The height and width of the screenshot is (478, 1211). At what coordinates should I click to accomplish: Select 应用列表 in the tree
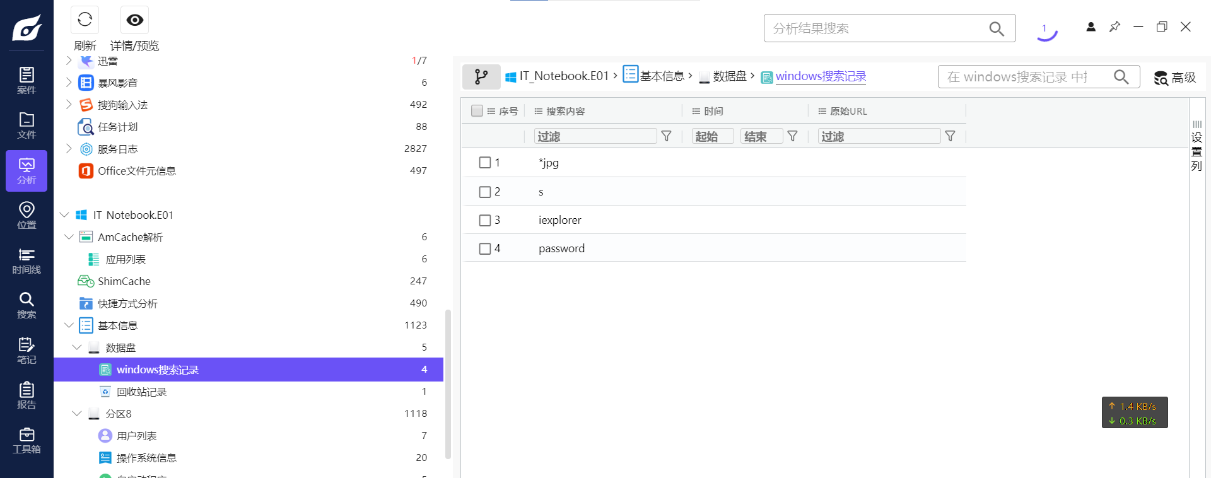(126, 259)
